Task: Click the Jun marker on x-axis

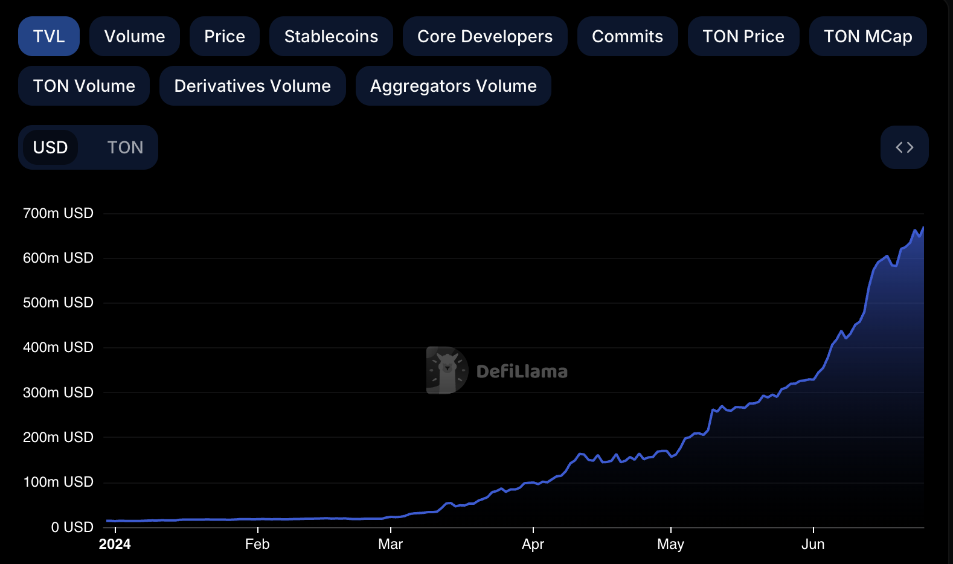Action: [x=812, y=543]
